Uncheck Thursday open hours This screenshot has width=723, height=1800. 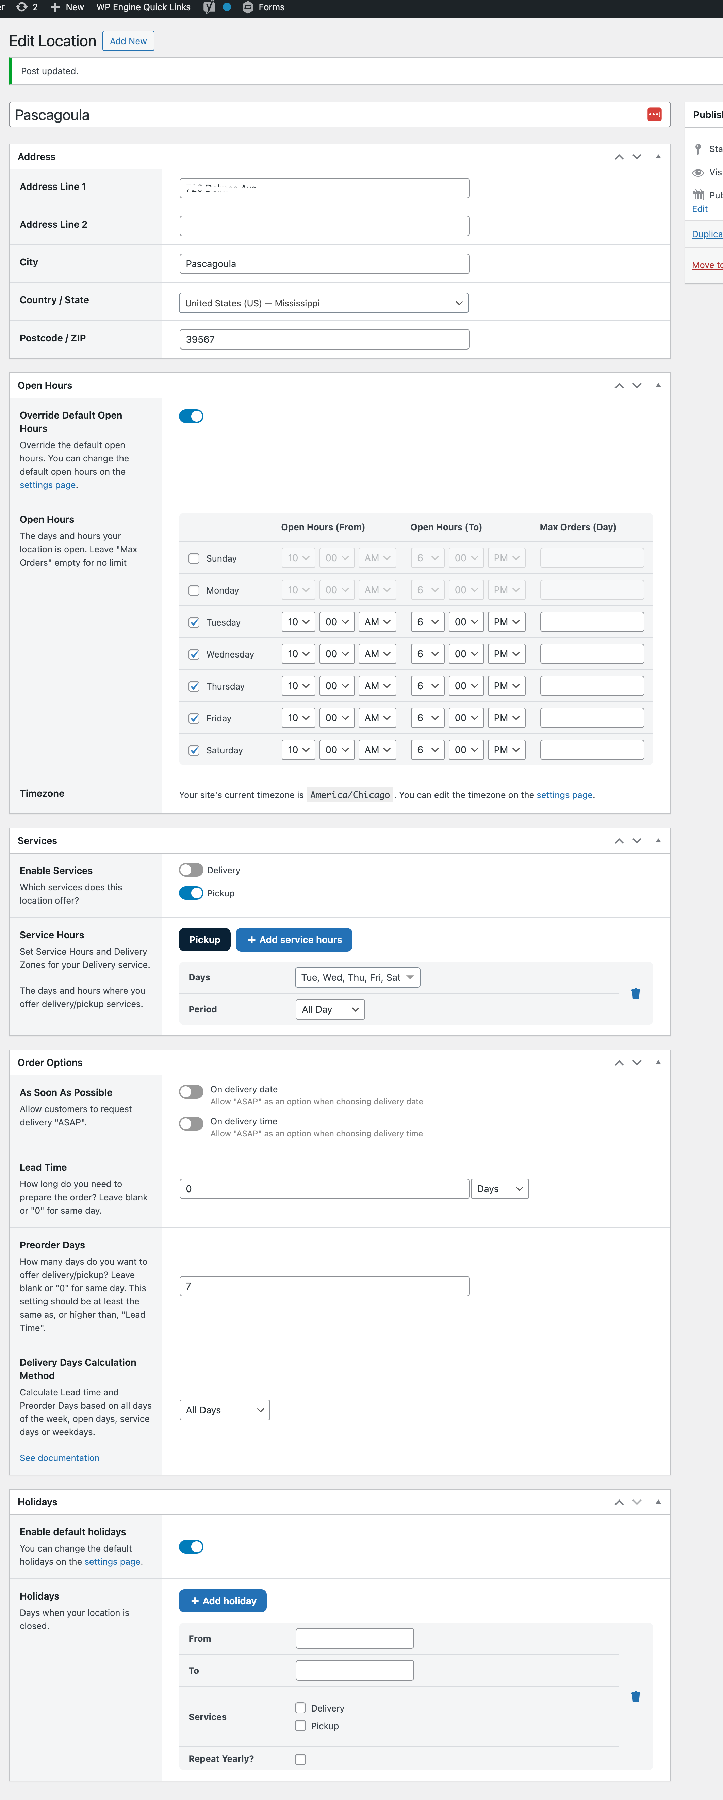point(194,687)
